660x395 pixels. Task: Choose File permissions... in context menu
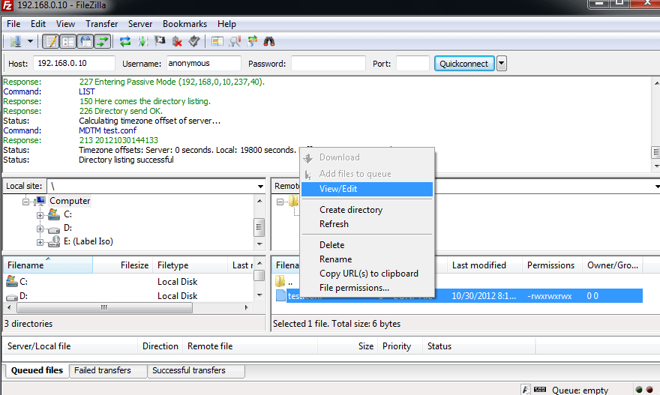[367, 288]
